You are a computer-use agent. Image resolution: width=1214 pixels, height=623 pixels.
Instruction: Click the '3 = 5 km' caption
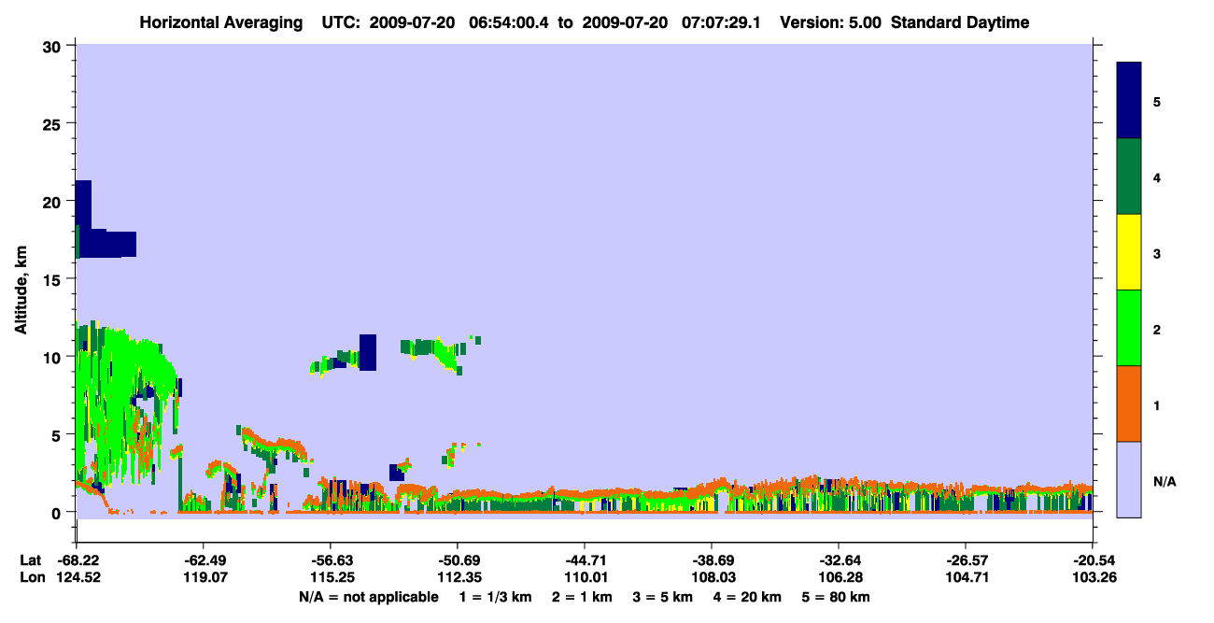coord(663,597)
